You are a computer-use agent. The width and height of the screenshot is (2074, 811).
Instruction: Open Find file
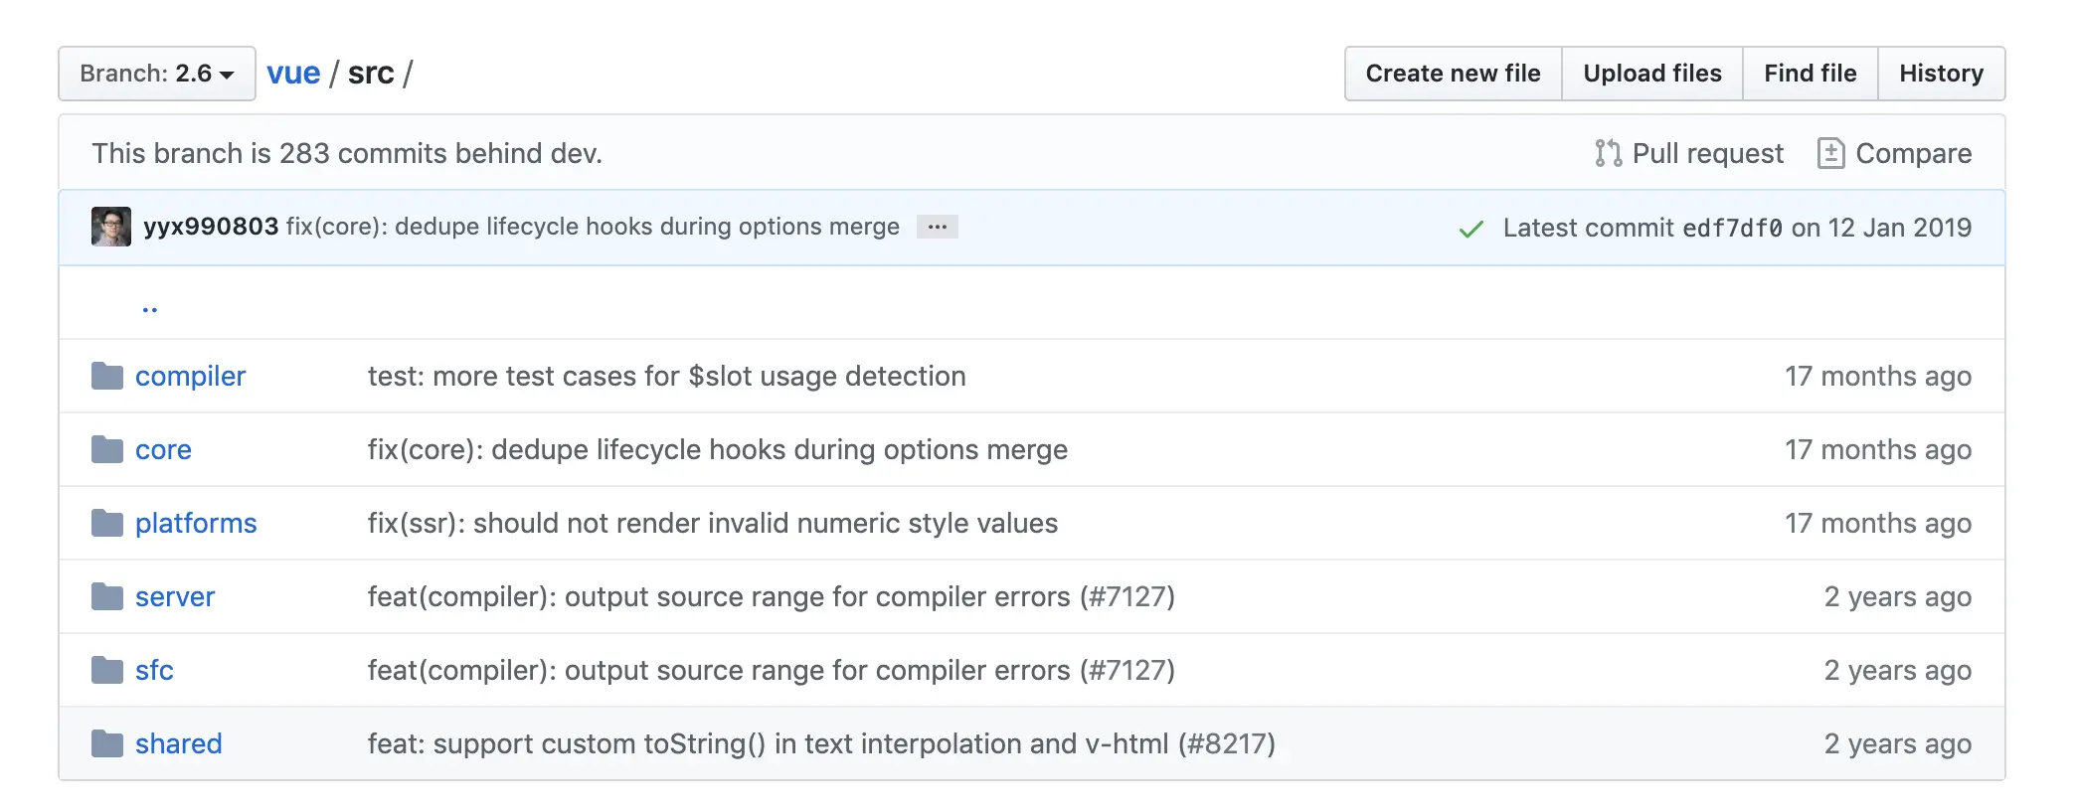[x=1810, y=74]
